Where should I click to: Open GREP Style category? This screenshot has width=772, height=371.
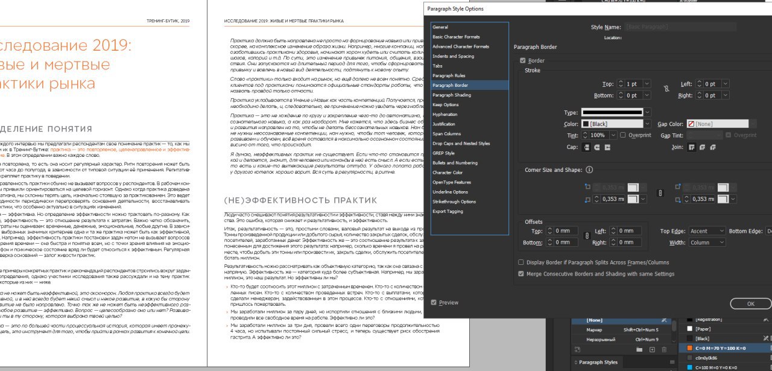pyautogui.click(x=470, y=153)
